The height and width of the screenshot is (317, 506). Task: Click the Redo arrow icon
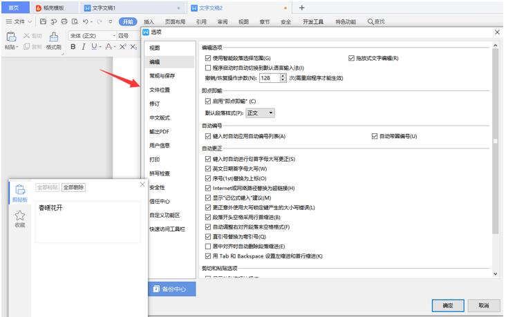pyautogui.click(x=100, y=21)
